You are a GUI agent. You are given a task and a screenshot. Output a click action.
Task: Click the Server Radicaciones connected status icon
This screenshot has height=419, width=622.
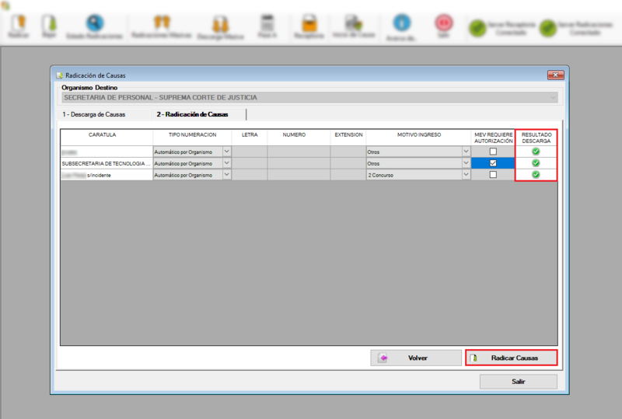click(548, 29)
